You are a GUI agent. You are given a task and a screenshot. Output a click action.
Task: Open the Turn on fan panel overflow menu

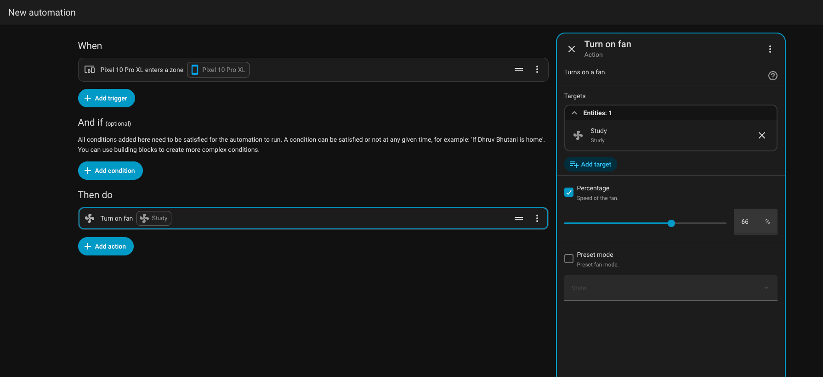click(770, 49)
